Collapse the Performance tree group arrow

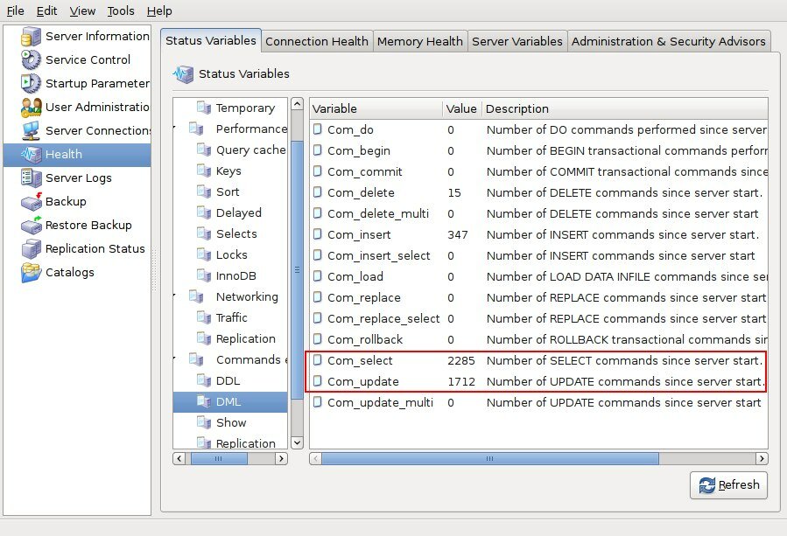coord(175,128)
